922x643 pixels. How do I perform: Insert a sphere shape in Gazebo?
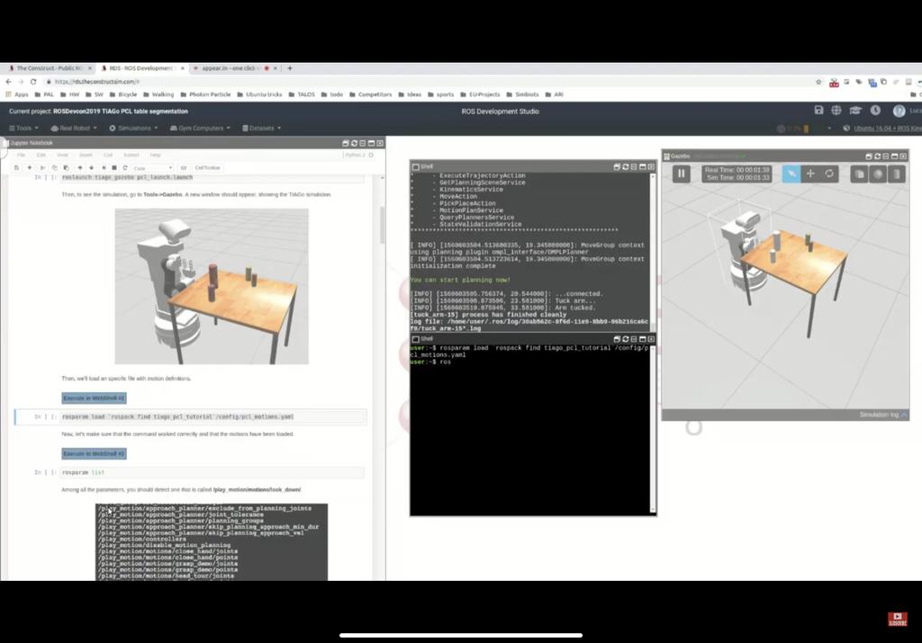(x=878, y=174)
